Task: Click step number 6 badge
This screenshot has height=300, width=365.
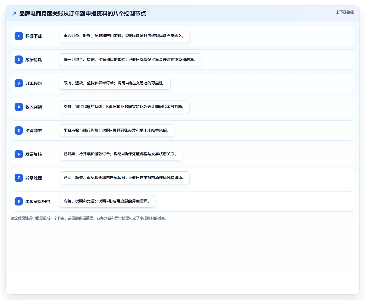Action: click(19, 154)
